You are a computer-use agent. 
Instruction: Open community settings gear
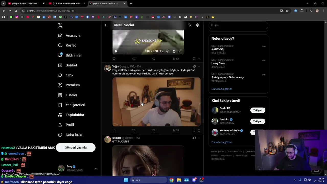pos(197,25)
